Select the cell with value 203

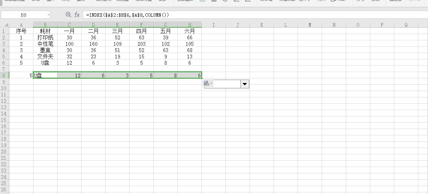pyautogui.click(x=142, y=44)
